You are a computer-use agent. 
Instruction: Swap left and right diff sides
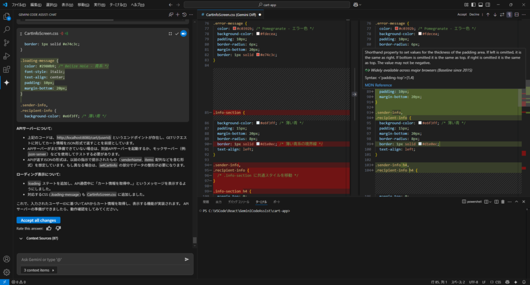(502, 15)
